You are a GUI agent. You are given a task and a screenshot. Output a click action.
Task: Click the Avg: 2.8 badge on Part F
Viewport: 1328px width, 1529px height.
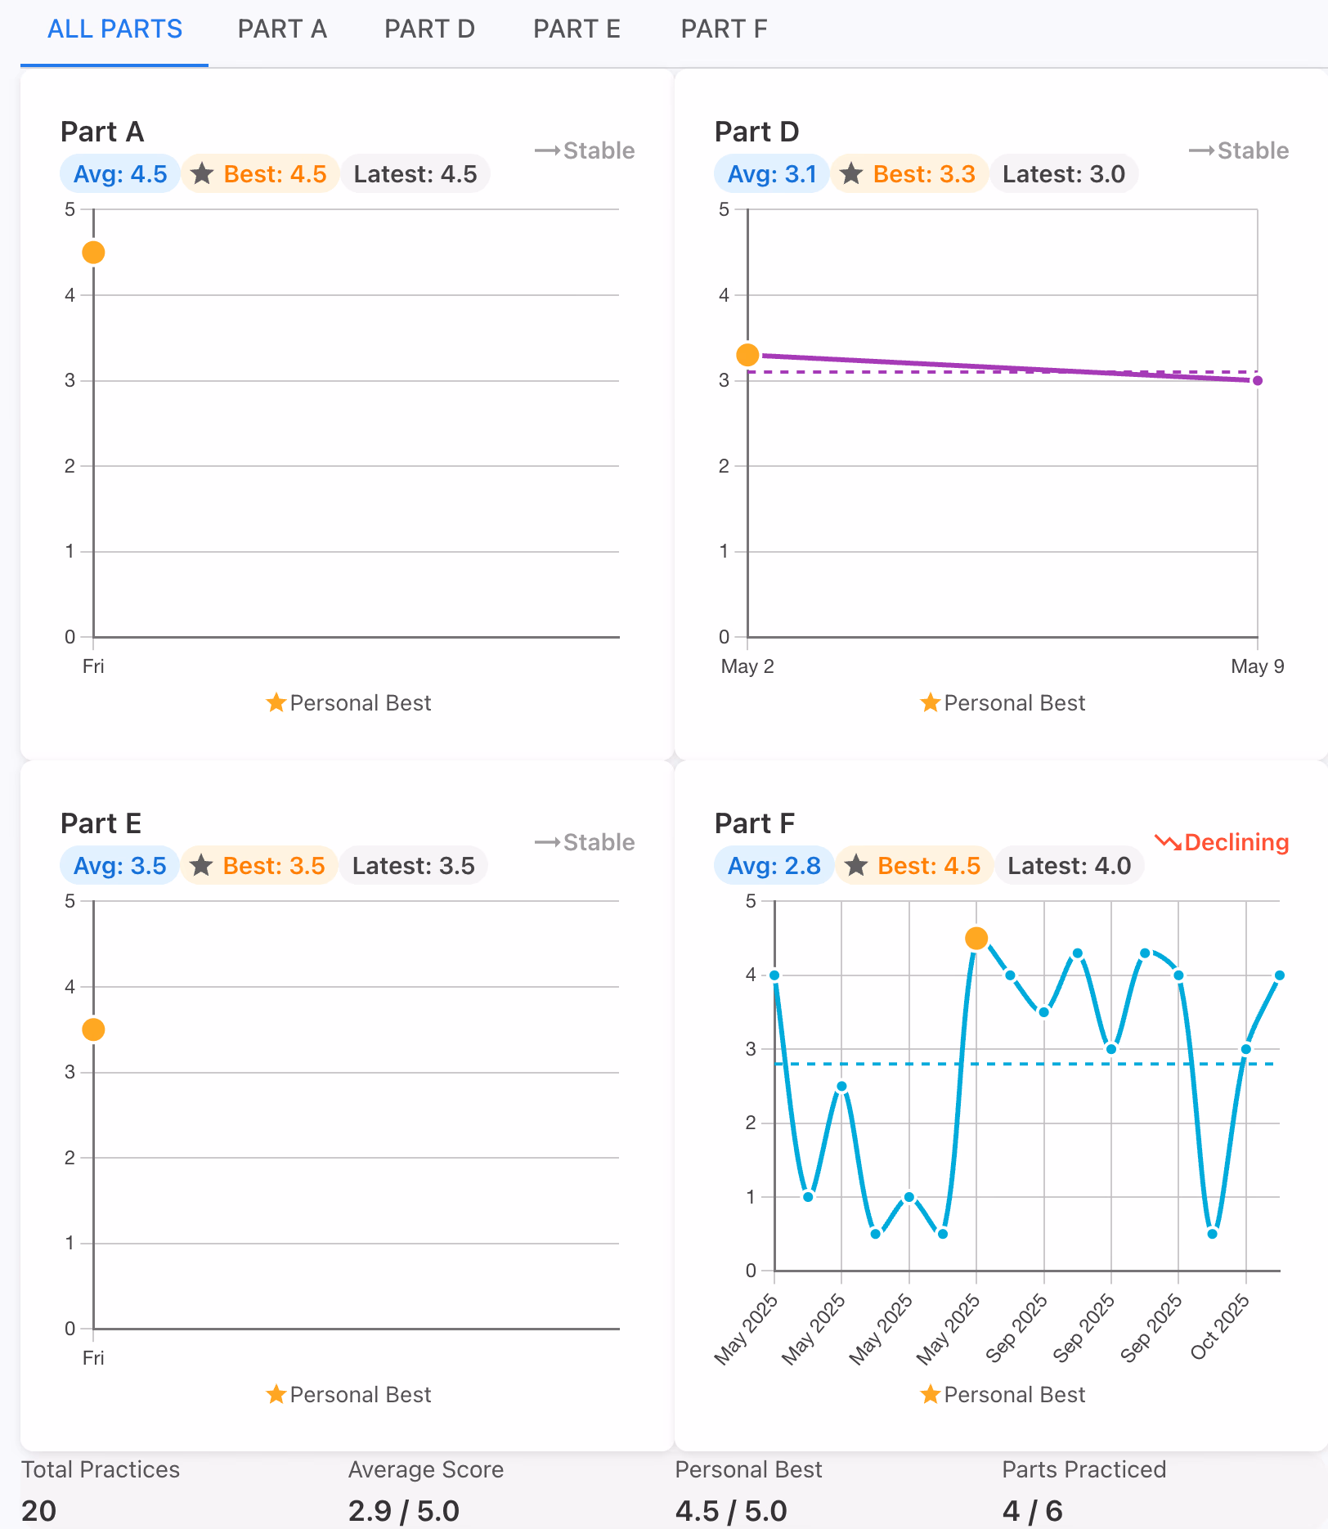[x=773, y=865]
